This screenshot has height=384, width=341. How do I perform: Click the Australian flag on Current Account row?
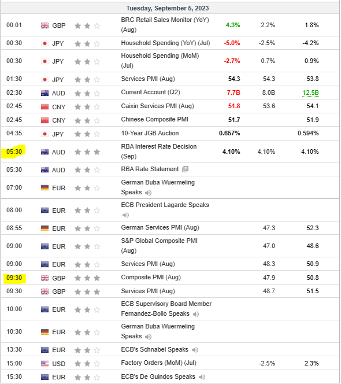45,93
